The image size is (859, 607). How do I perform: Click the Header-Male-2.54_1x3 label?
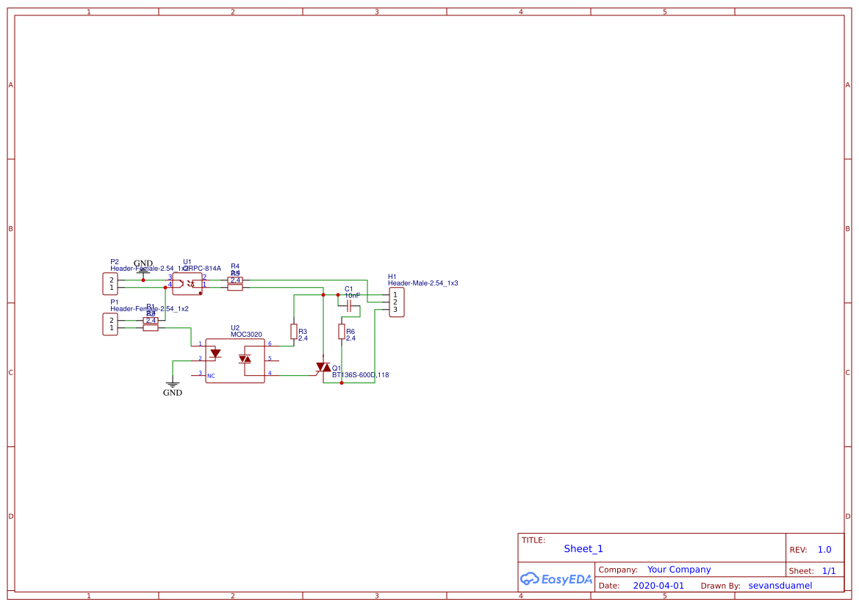423,283
